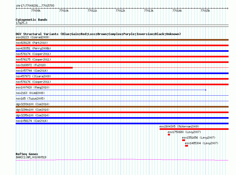Click the red esv2604305 McKernan2009 bar
Viewport: 236px width, 175px height.
tap(194, 129)
